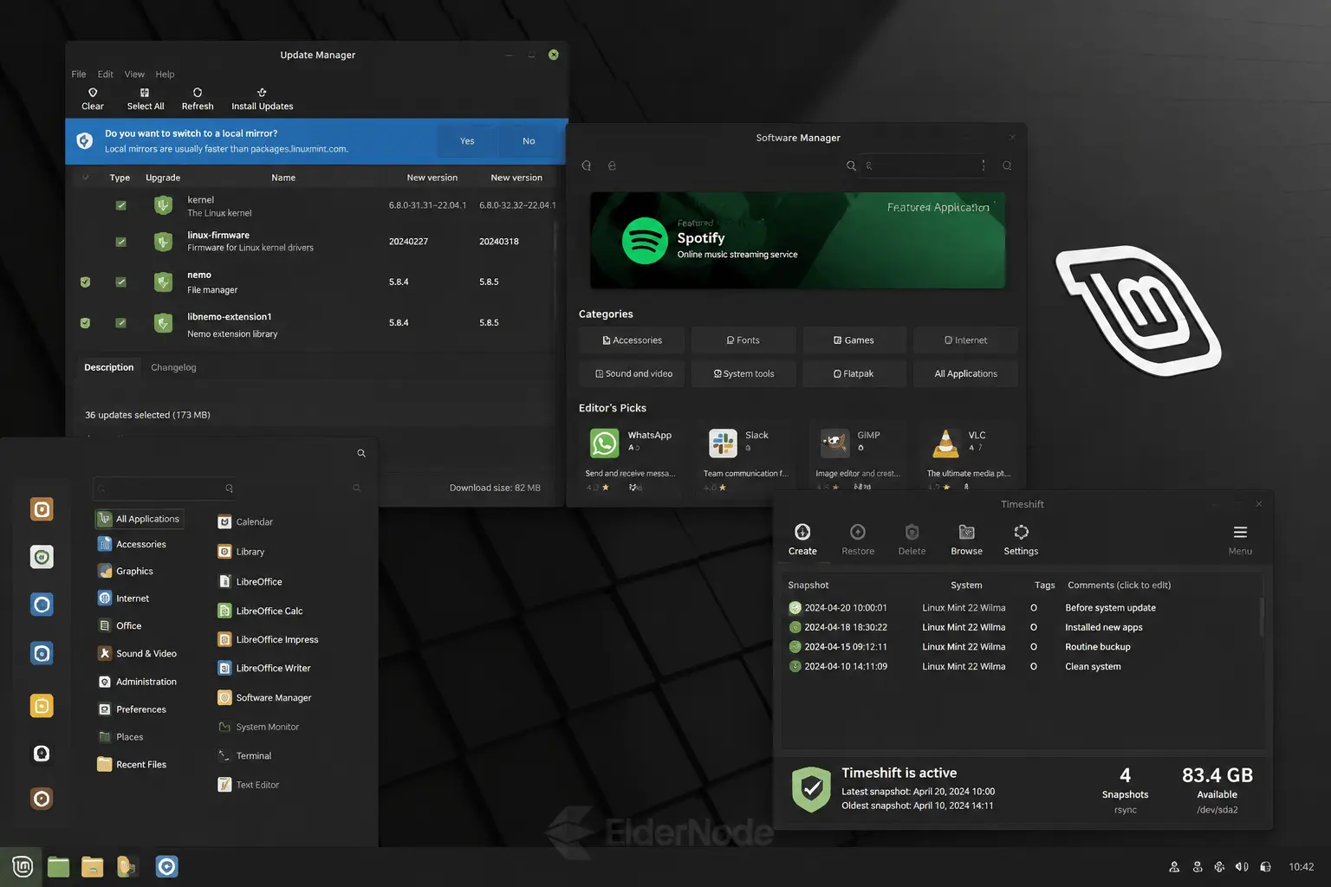Viewport: 1331px width, 887px height.
Task: Click the Type column header
Action: [x=120, y=178]
